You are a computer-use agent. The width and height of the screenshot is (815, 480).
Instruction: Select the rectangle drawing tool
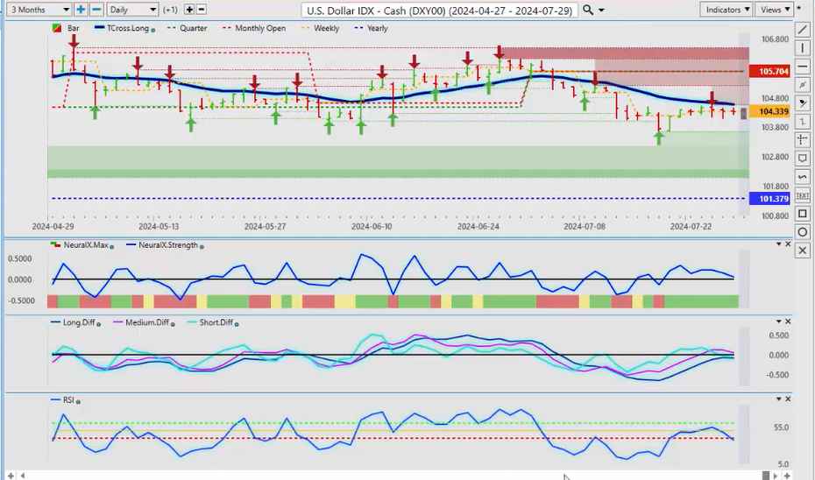(x=802, y=213)
